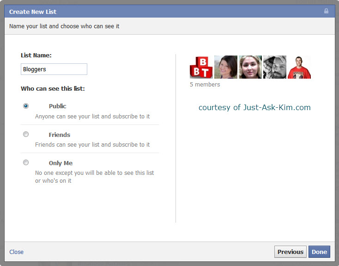The image size is (339, 266).
Task: Click 'No one except you' description text
Action: coord(95,177)
